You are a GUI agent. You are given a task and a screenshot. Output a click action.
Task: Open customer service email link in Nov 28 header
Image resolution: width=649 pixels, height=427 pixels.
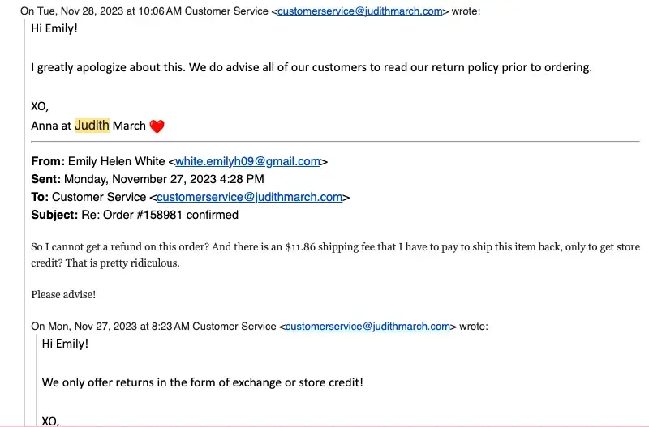[x=360, y=11]
